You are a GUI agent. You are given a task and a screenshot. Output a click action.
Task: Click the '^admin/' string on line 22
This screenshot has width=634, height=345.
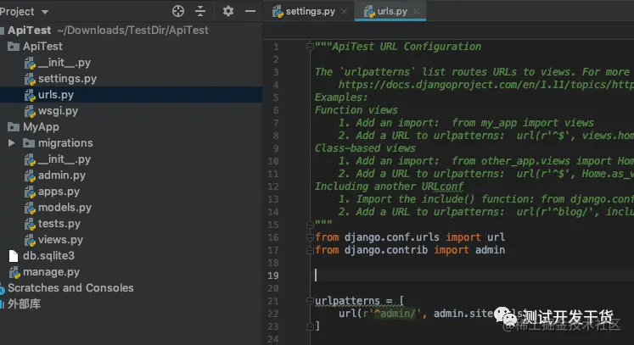[x=395, y=314]
